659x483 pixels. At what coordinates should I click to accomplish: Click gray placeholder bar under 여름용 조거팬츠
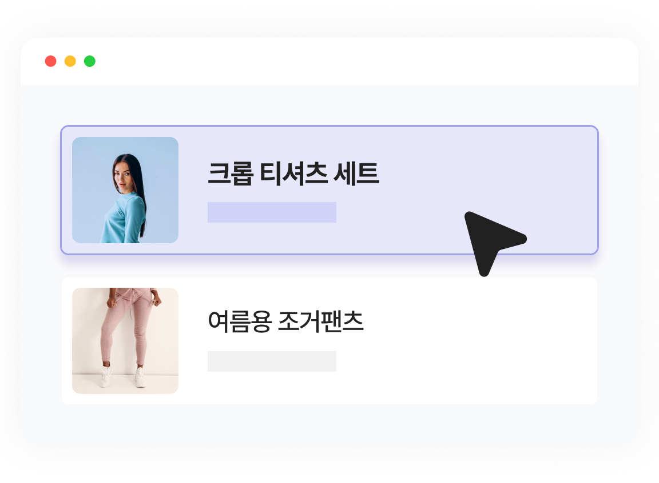point(272,361)
